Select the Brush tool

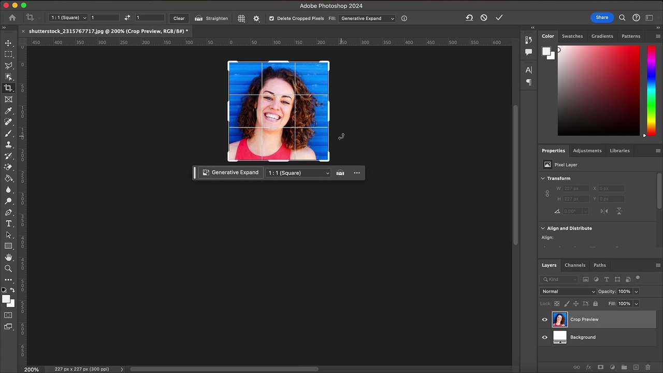[8, 134]
